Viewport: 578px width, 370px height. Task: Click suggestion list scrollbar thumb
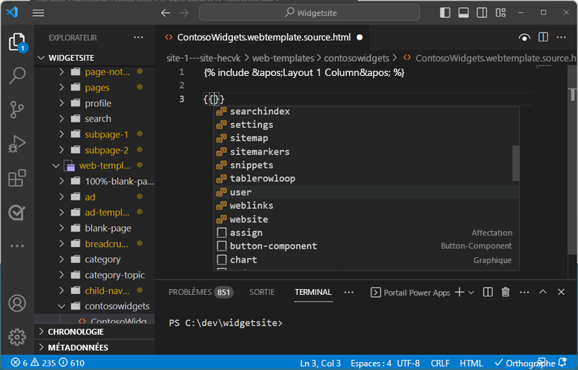pyautogui.click(x=516, y=163)
